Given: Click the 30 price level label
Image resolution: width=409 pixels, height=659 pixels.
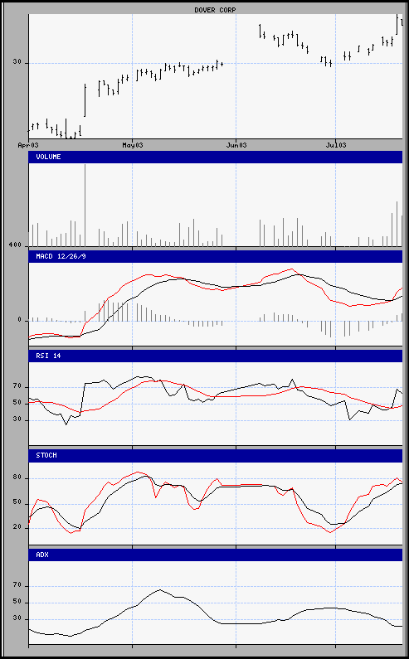Looking at the screenshot, I should pos(17,62).
